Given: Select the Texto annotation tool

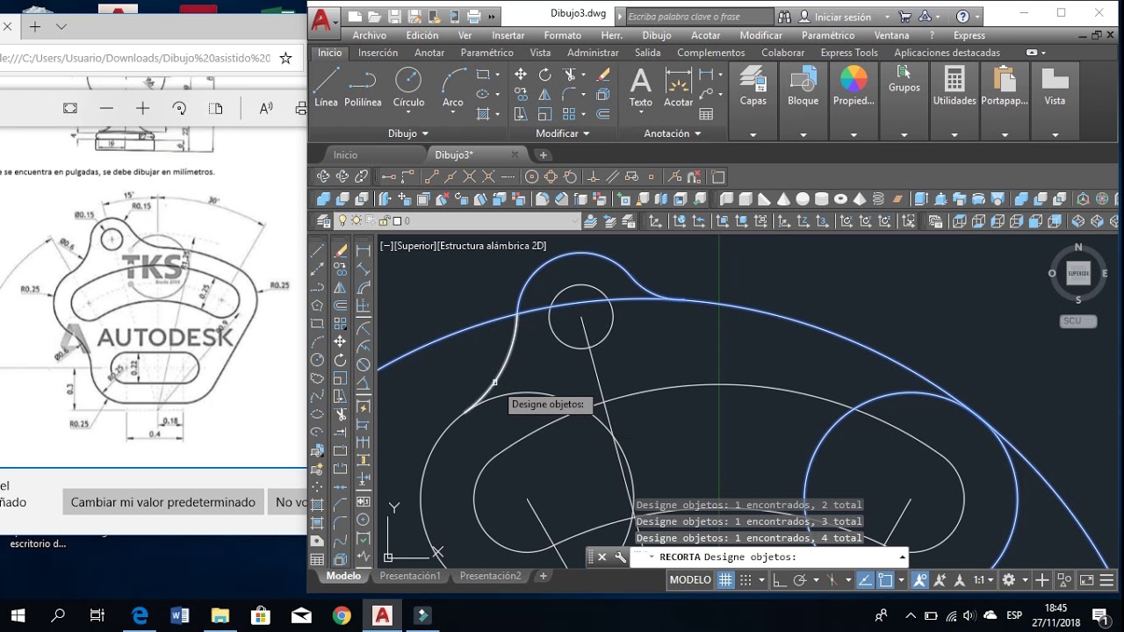Looking at the screenshot, I should (x=641, y=88).
